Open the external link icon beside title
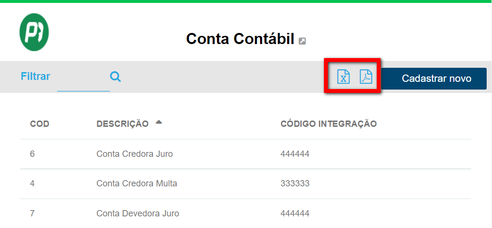Image resolution: width=492 pixels, height=228 pixels. coord(302,41)
